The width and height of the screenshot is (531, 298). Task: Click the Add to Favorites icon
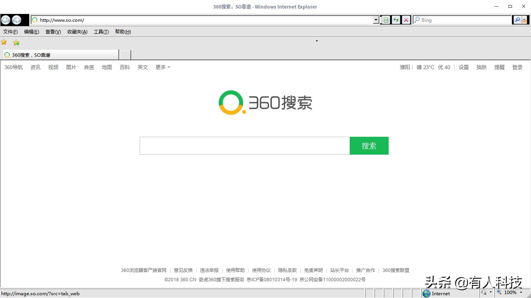(x=16, y=42)
